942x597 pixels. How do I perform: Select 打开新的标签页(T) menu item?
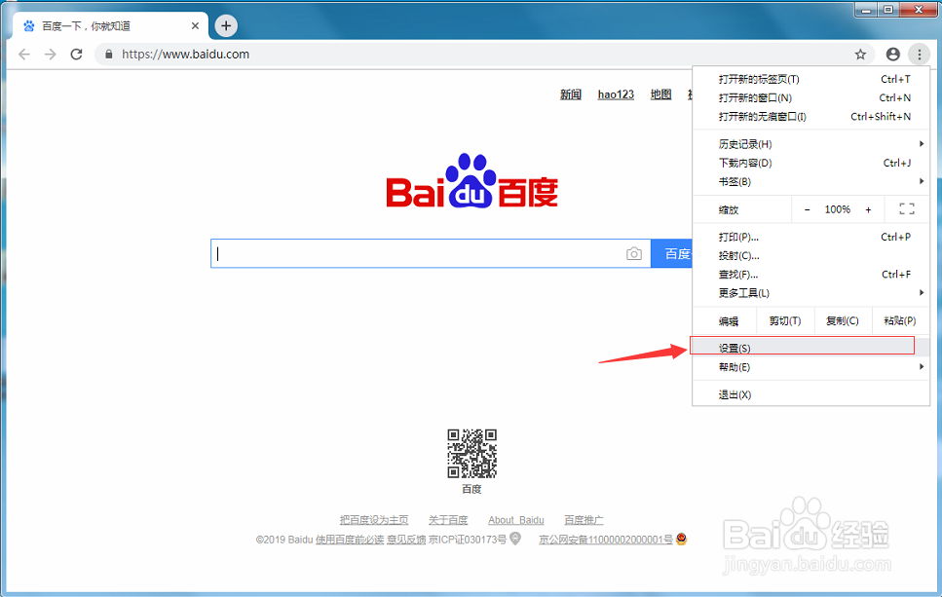pos(811,79)
